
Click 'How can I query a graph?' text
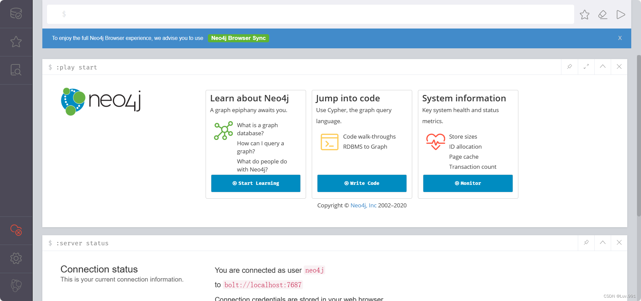(x=260, y=147)
